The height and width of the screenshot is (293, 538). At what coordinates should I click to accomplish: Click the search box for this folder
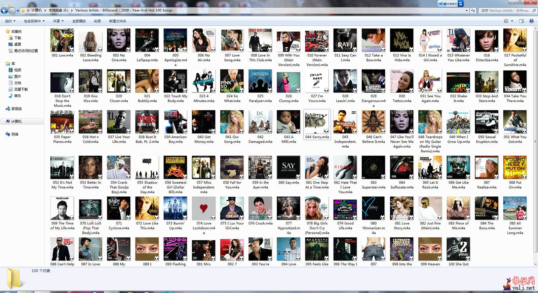pyautogui.click(x=505, y=10)
